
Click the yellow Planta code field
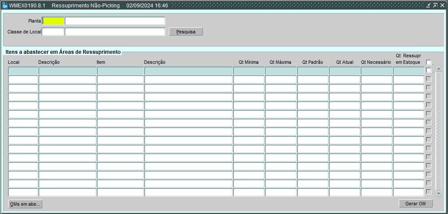tap(53, 21)
